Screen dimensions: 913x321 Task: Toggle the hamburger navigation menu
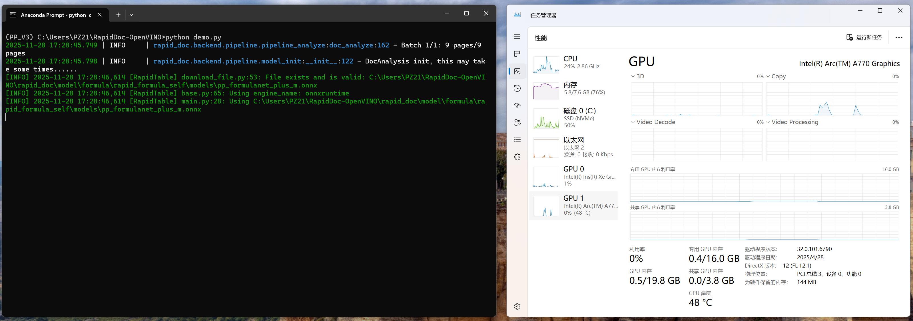click(x=517, y=37)
